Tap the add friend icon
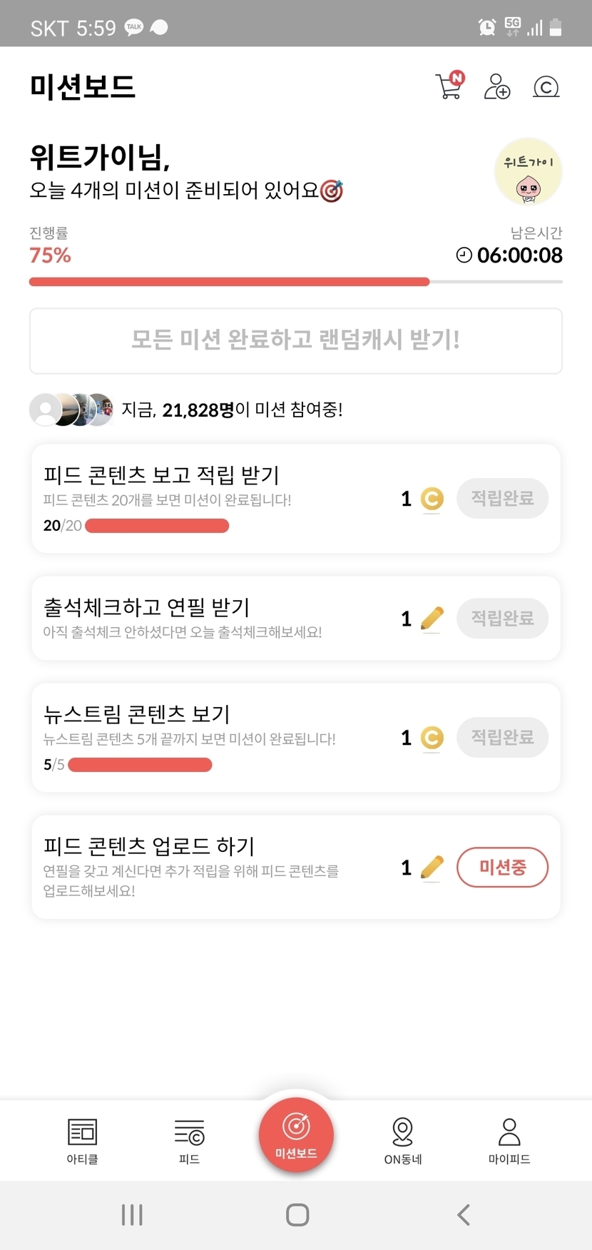The width and height of the screenshot is (592, 1250). 496,86
